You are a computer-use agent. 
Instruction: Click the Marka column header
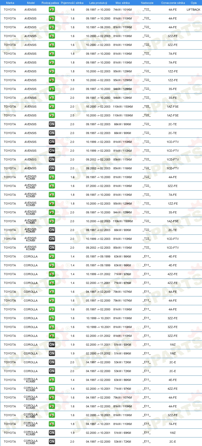click(x=10, y=3)
